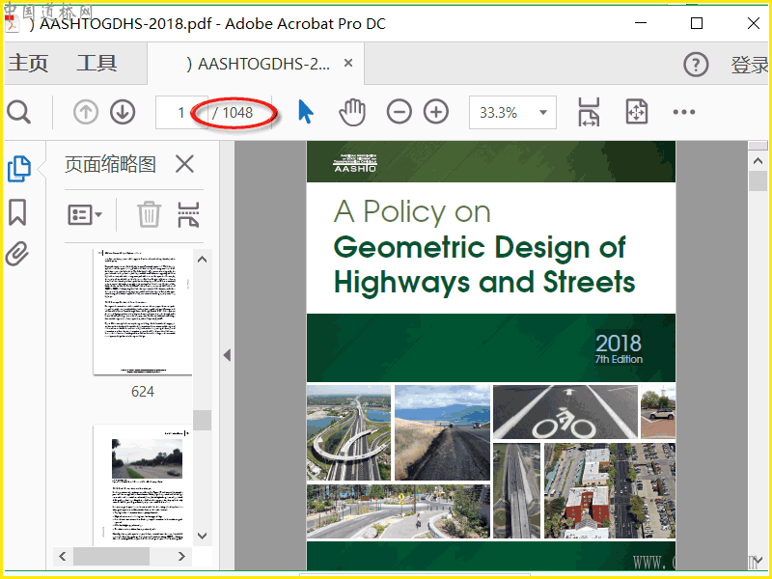772x579 pixels.
Task: Select the thumbnail with road photo
Action: tap(143, 485)
